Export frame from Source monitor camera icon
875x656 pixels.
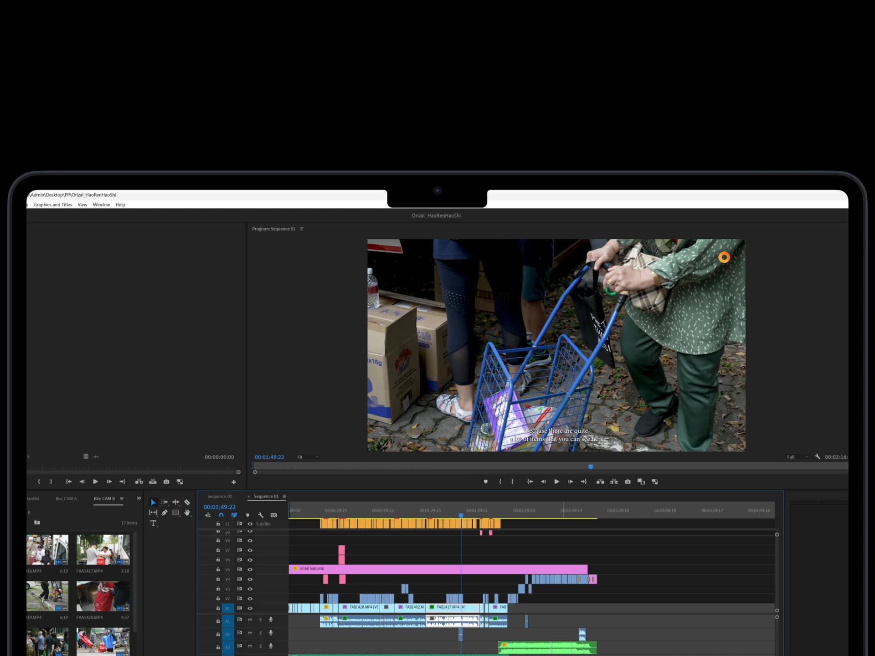[166, 482]
